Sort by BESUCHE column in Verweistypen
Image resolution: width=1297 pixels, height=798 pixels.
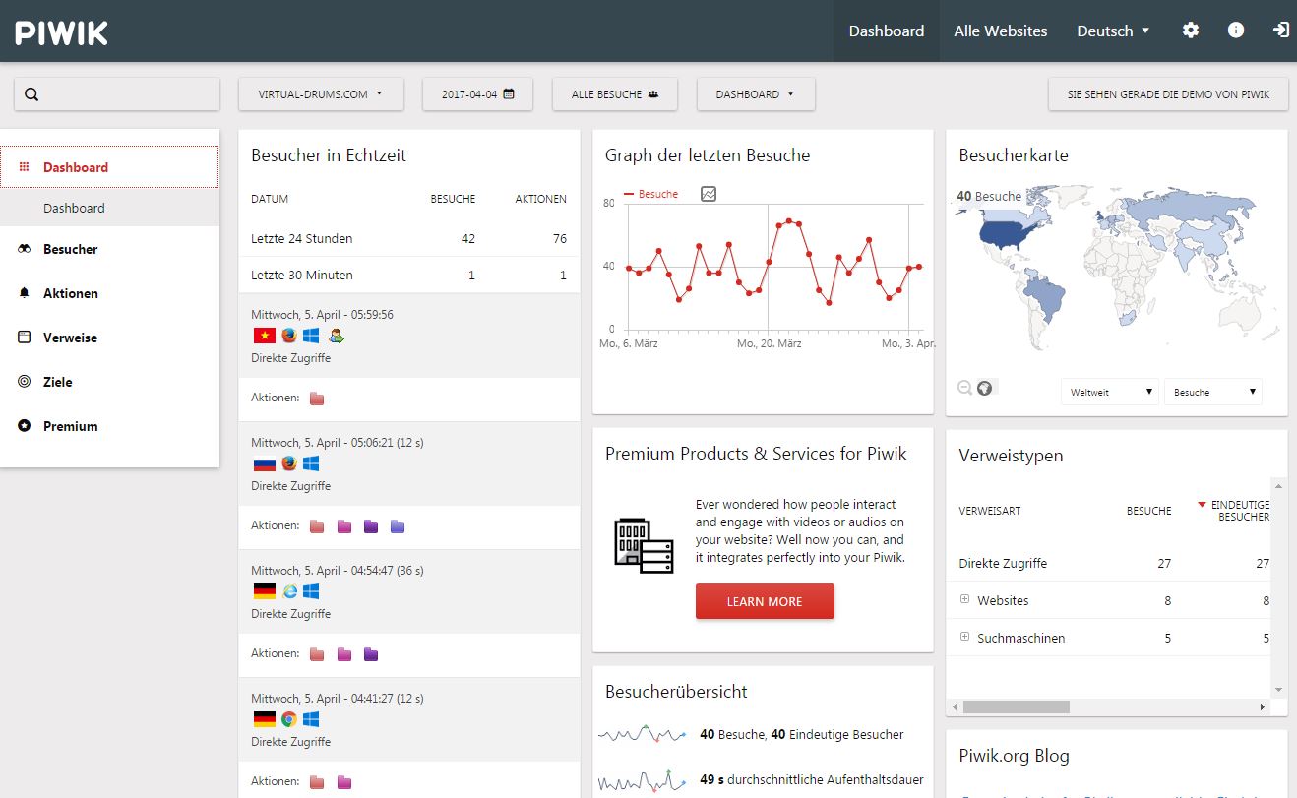(1148, 511)
